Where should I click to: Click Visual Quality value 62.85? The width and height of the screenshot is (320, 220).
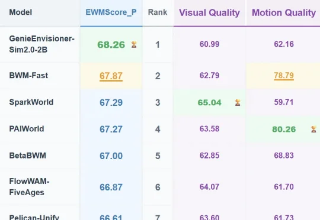tap(209, 156)
